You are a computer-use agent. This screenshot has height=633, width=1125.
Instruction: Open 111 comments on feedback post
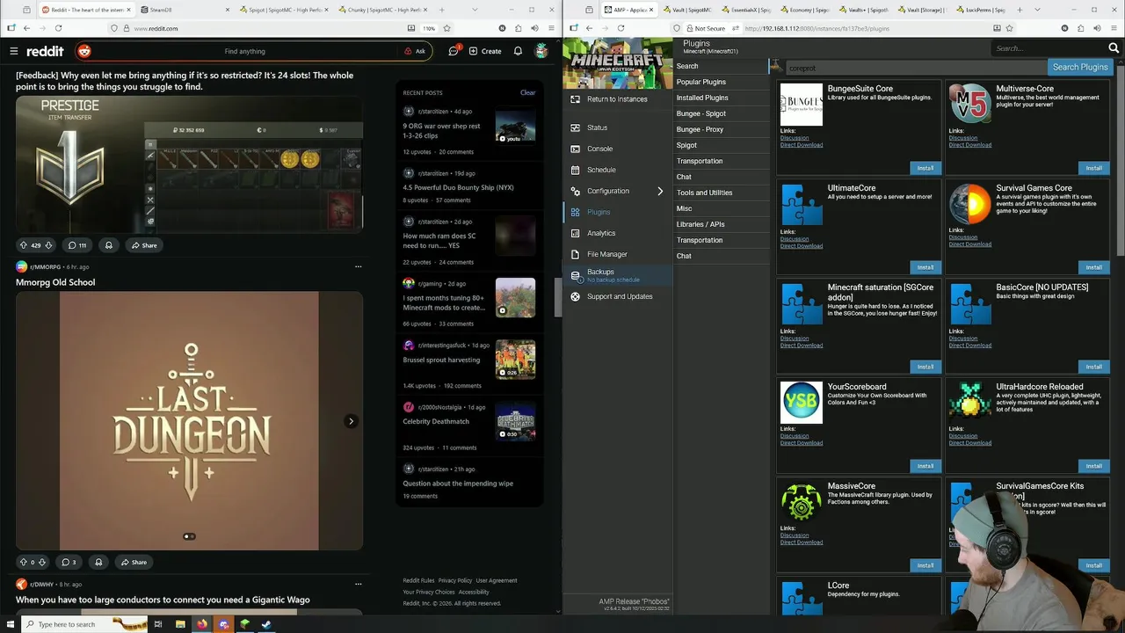77,245
